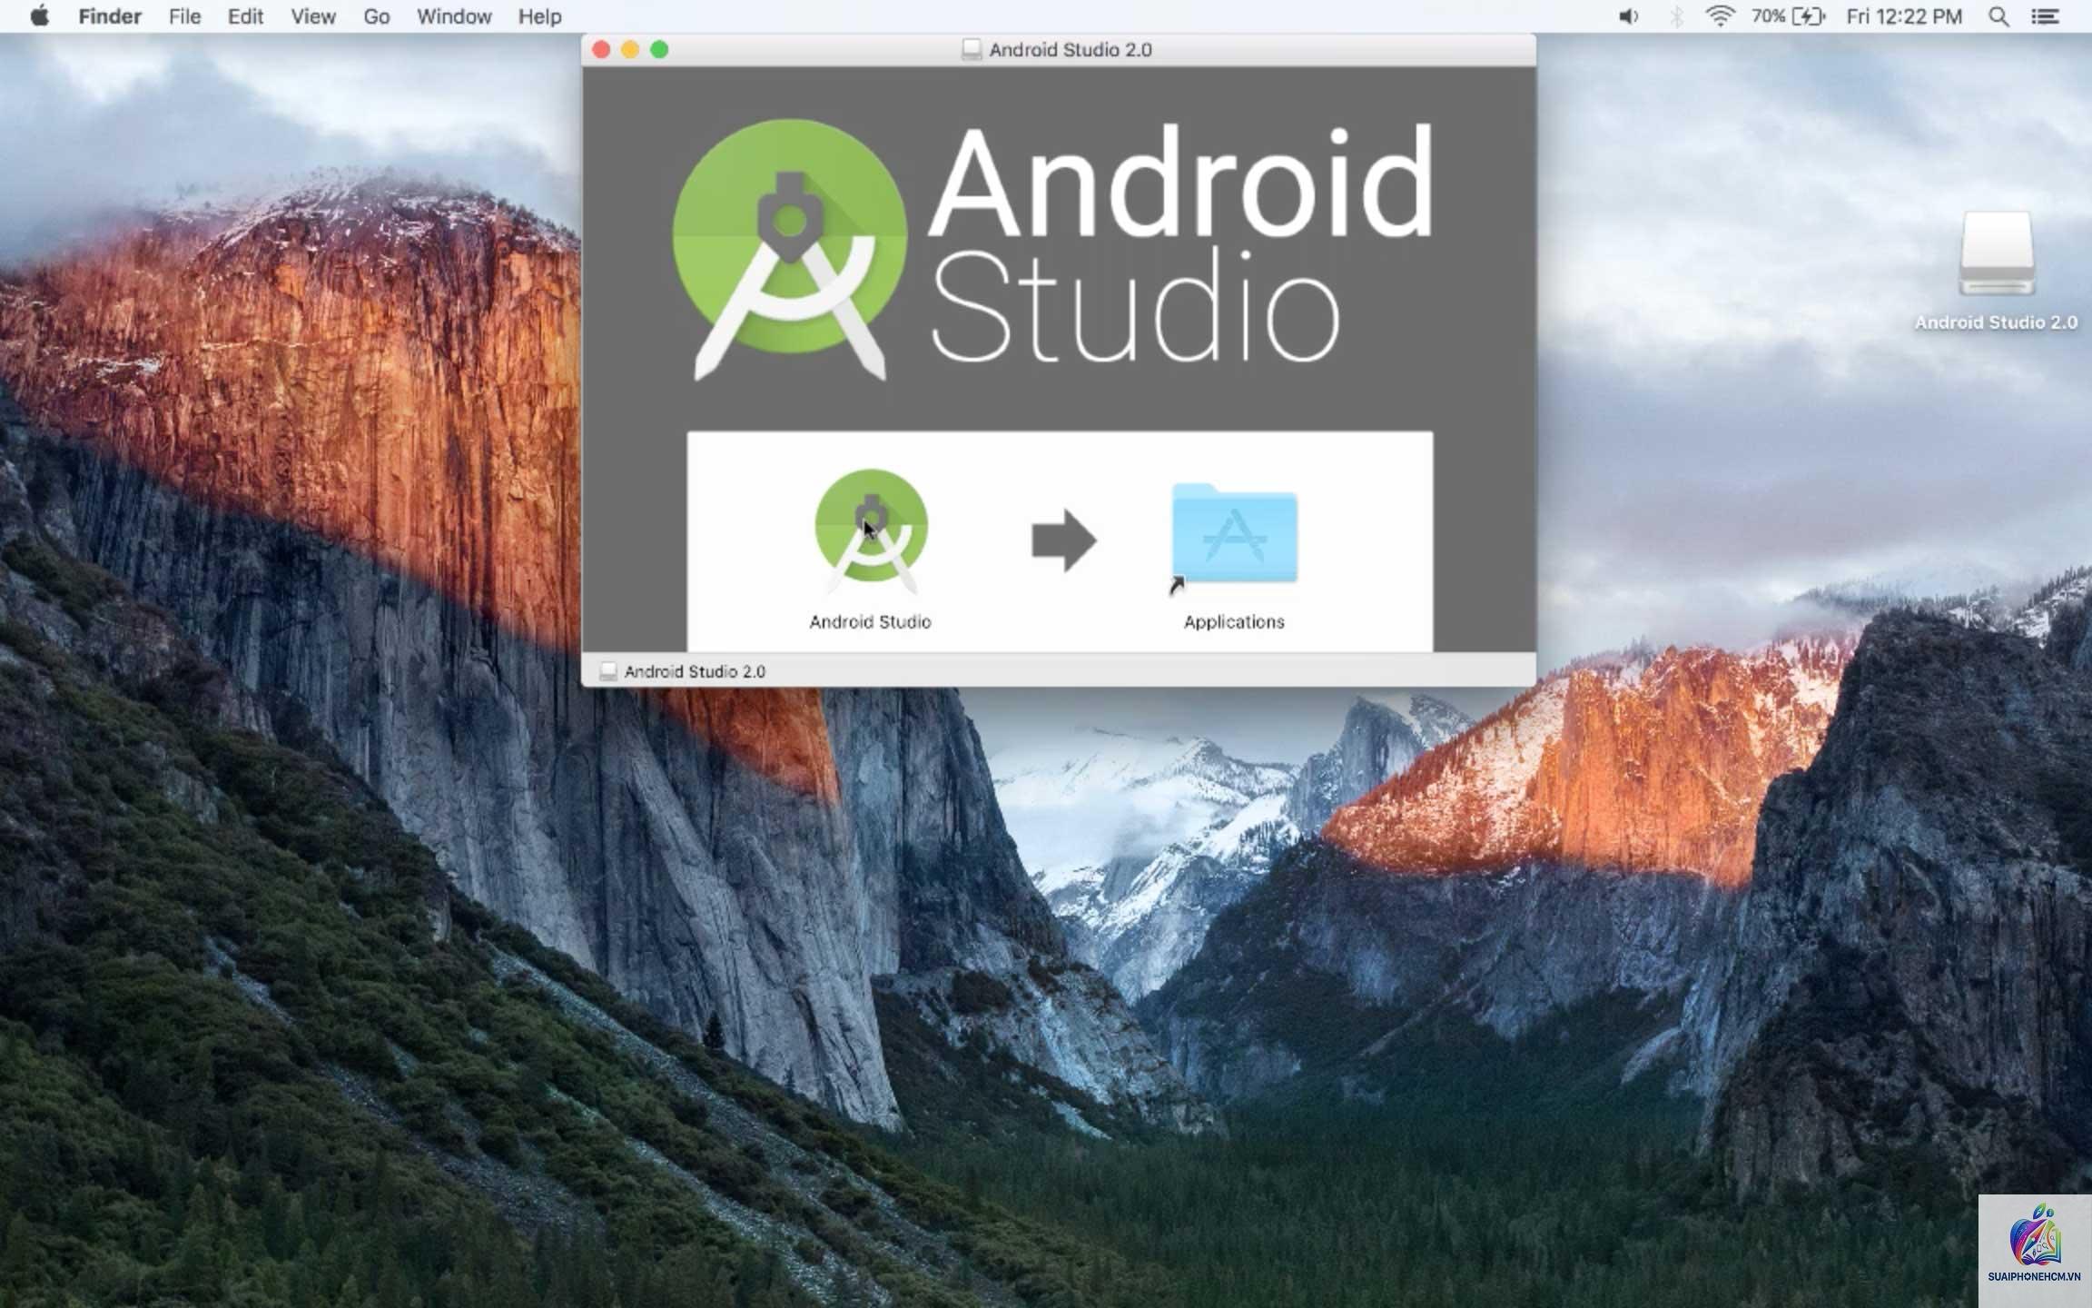Viewport: 2092px width, 1308px height.
Task: Open the Finder menu
Action: [110, 16]
